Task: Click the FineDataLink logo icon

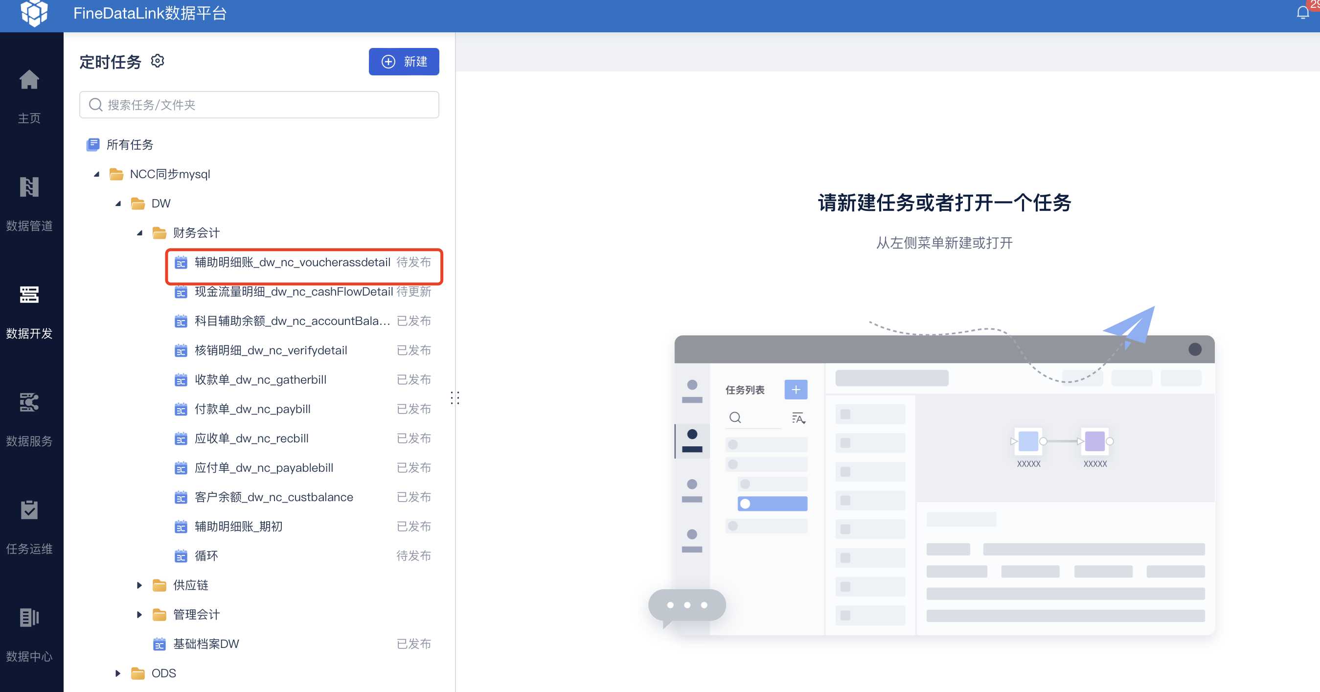Action: (x=34, y=13)
